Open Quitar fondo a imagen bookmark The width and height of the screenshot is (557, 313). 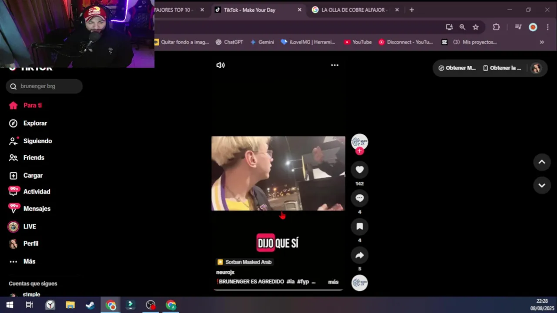tap(182, 42)
